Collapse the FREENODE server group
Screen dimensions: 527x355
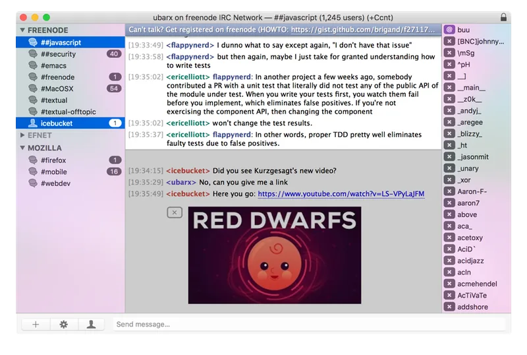tap(22, 30)
